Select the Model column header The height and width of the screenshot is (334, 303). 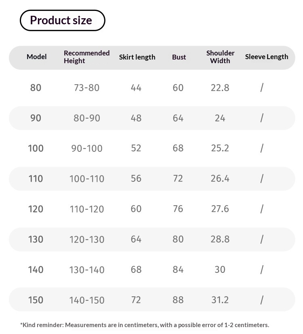click(37, 57)
